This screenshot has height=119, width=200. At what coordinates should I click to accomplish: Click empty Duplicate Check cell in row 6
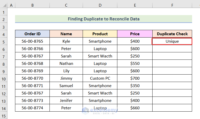(172, 49)
